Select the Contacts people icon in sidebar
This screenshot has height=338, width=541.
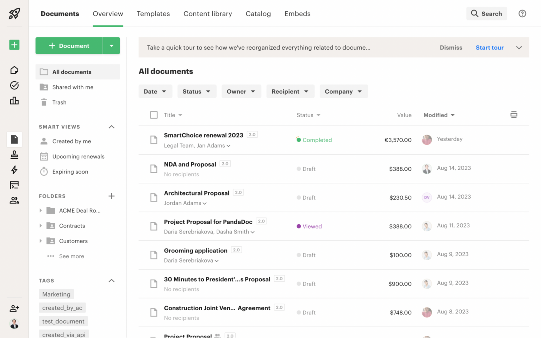pos(14,200)
